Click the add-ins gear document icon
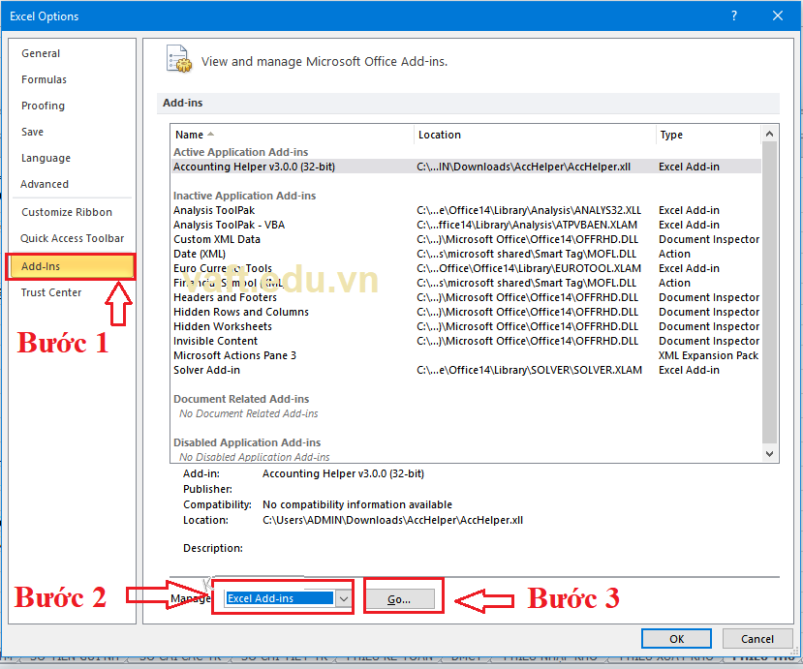Screen dimensions: 803x669 click(179, 58)
